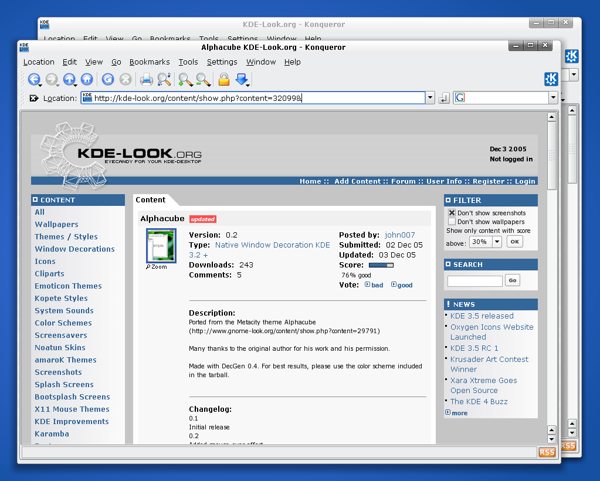This screenshot has height=481, width=600.
Task: Click the page vertical scrollbar thumb
Action: [x=551, y=156]
